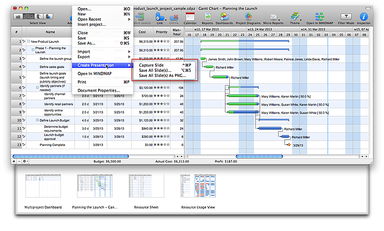Open the Link dropdown arrow
This screenshot has width=384, height=231.
coord(166,20)
